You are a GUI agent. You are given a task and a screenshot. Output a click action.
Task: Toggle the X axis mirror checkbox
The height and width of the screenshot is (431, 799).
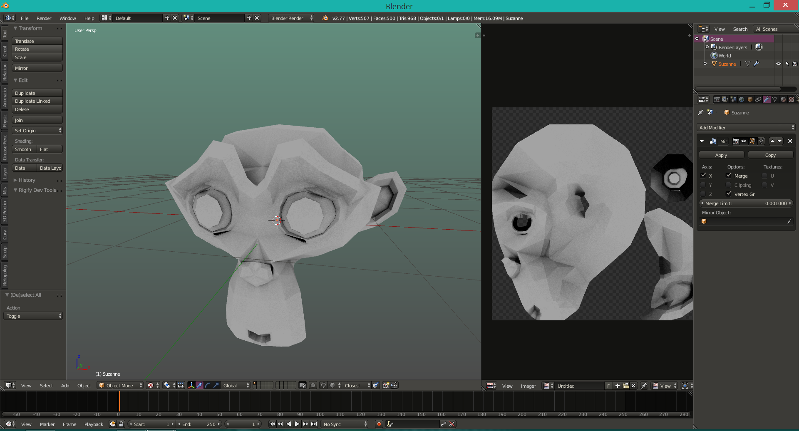point(703,176)
